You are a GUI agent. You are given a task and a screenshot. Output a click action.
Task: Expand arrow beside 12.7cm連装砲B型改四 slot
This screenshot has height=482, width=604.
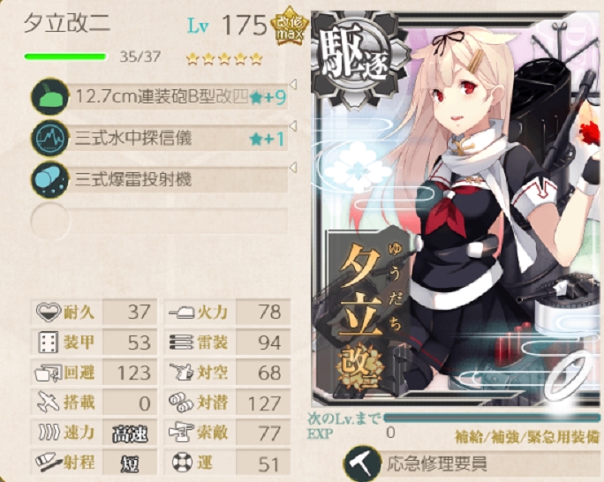point(293,85)
